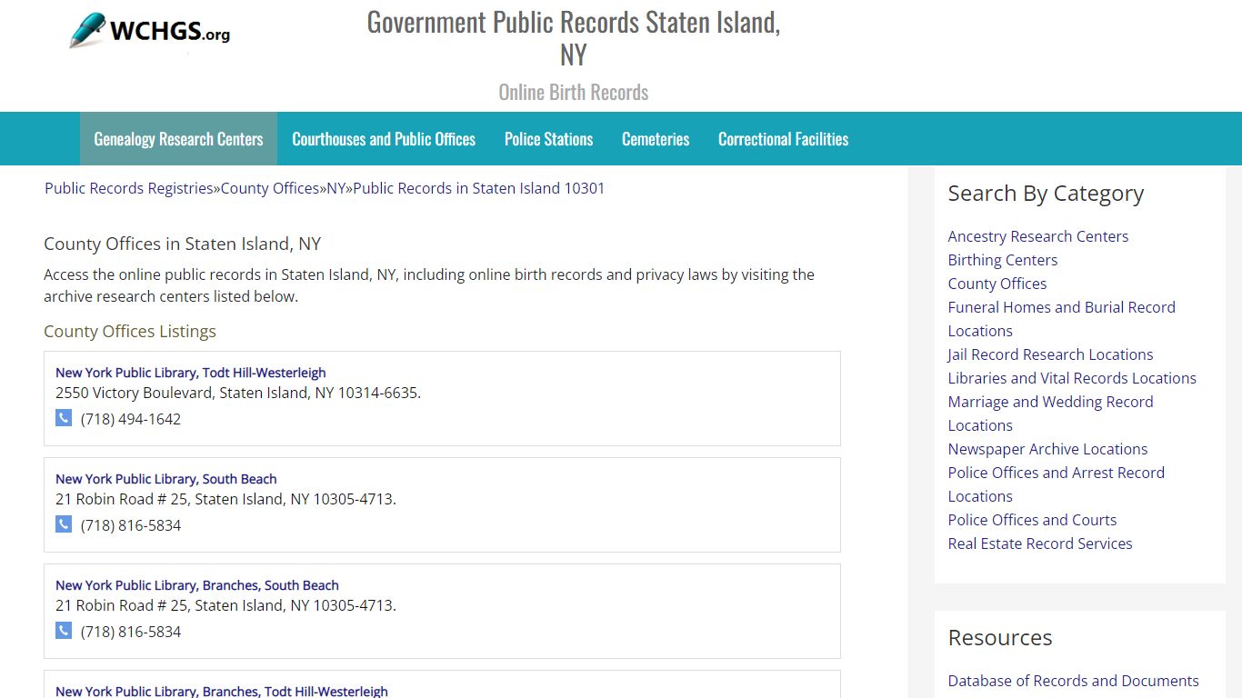Open Branches, Todt Hill-Westerleigh listing link
Image resolution: width=1242 pixels, height=698 pixels.
(x=222, y=692)
